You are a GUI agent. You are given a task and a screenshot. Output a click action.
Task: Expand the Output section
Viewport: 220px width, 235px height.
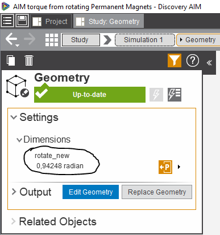(x=14, y=192)
